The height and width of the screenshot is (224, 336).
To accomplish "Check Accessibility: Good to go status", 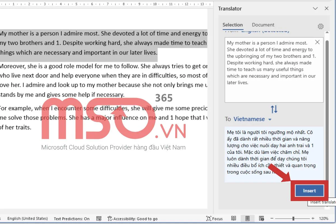I will pos(132,219).
